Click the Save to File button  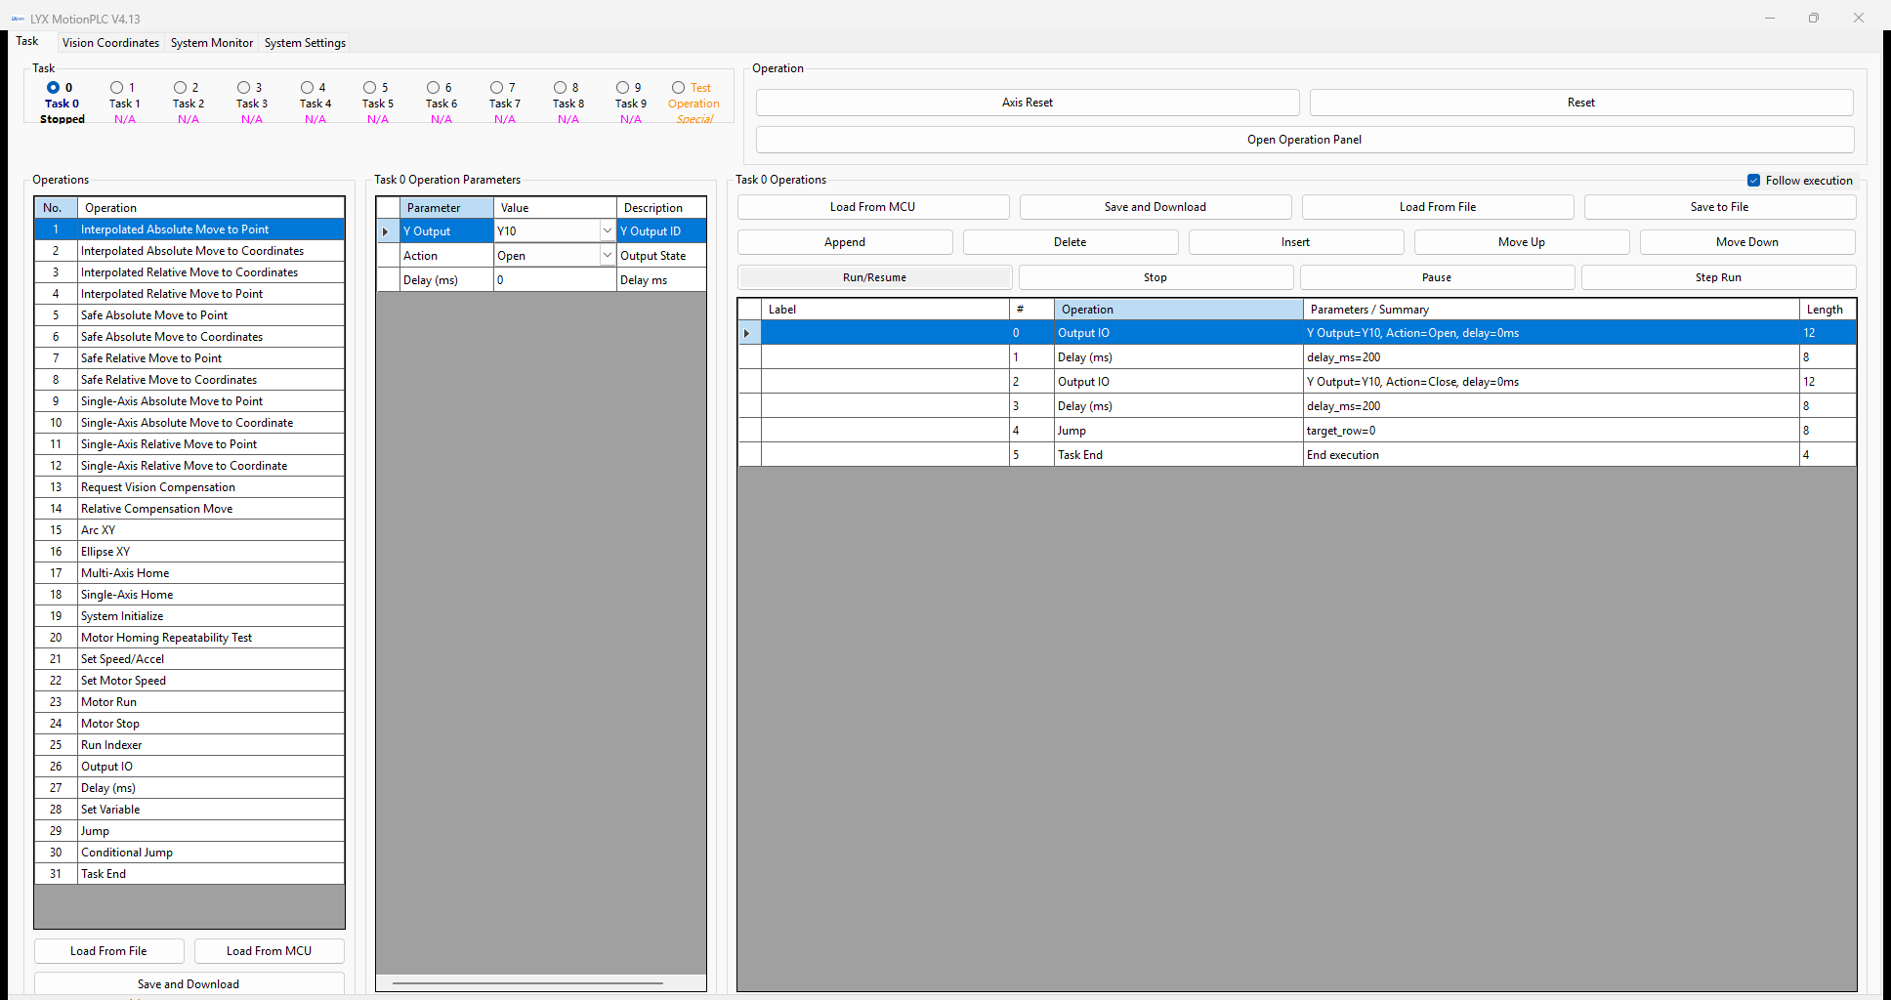tap(1720, 207)
